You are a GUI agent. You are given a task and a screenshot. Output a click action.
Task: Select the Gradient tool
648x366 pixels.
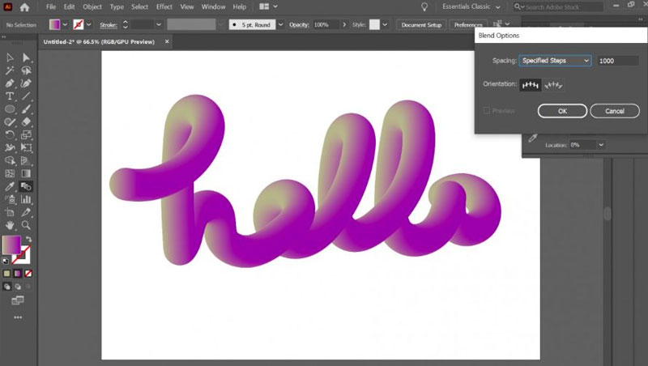coord(26,173)
